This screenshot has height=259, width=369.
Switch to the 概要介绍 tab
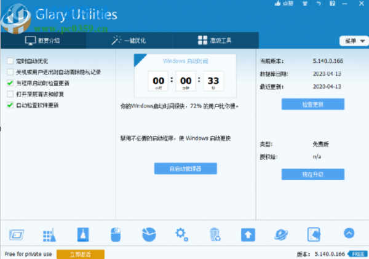[43, 40]
